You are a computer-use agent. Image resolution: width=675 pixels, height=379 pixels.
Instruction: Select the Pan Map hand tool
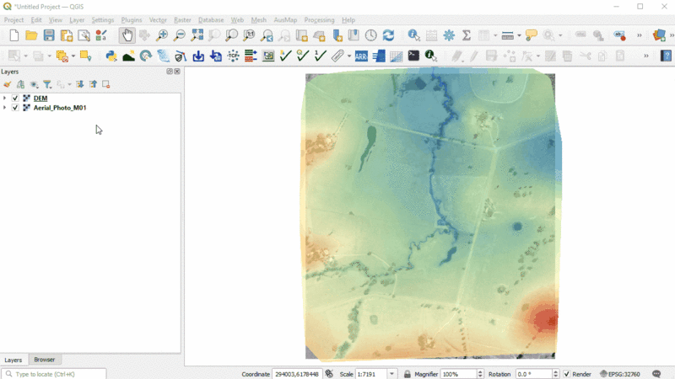(x=127, y=35)
